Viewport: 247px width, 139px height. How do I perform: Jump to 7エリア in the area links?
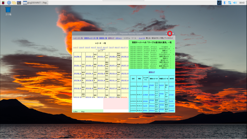[111, 47]
